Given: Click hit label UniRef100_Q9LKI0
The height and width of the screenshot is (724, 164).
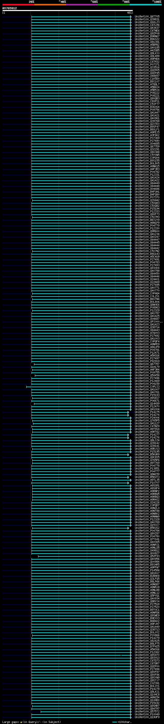Looking at the screenshot, I should pyautogui.click(x=147, y=53).
